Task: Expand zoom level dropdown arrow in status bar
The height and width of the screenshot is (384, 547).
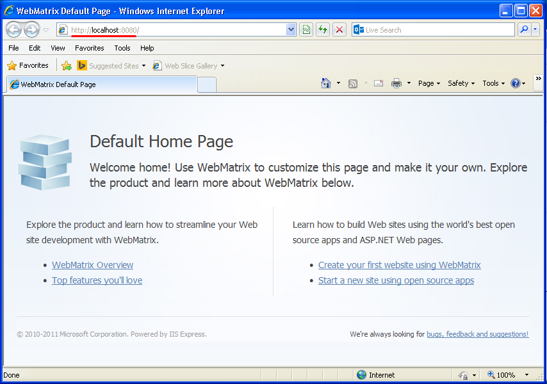Action: tap(527, 375)
